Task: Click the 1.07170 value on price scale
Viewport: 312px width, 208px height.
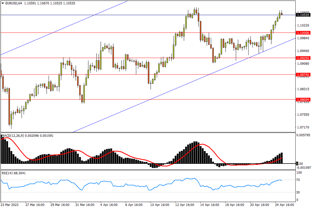Action: pyautogui.click(x=303, y=127)
